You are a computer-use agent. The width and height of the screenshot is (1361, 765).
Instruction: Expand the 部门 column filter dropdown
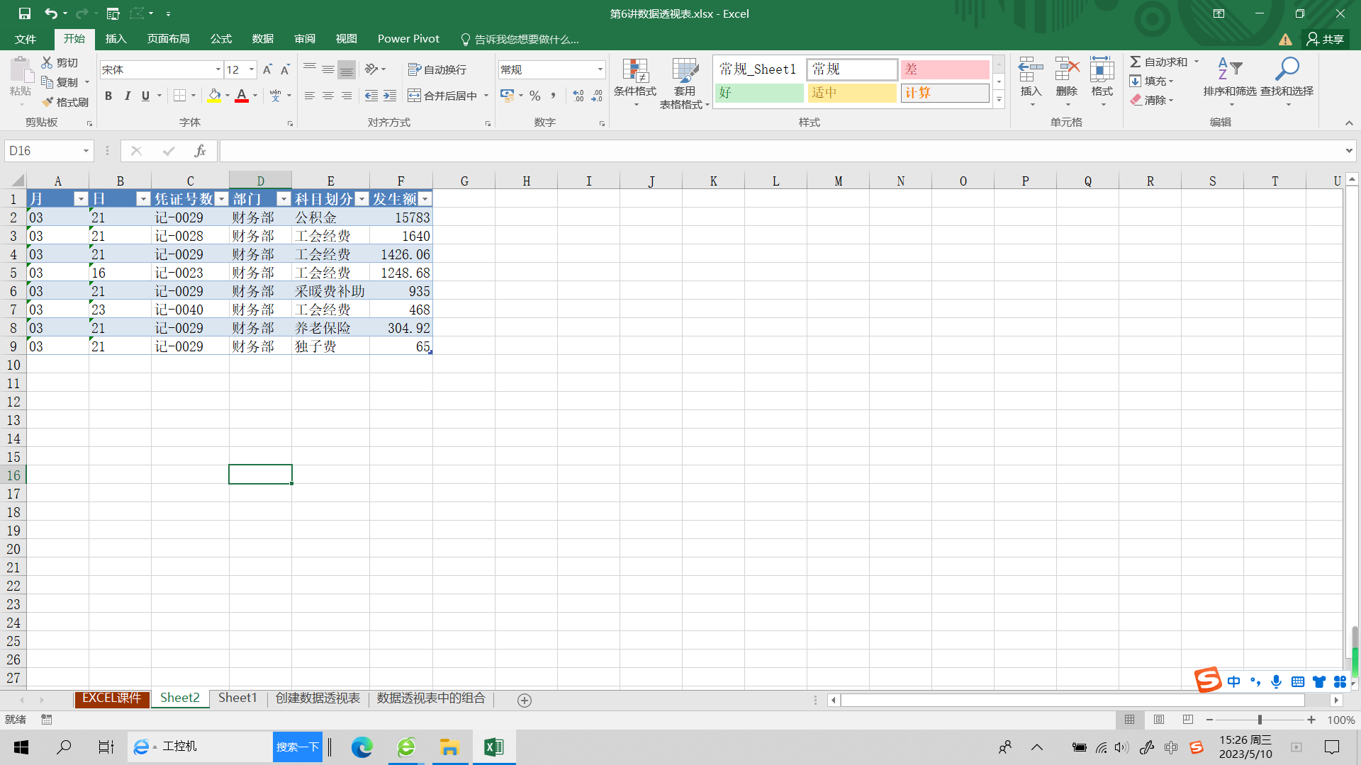click(x=284, y=199)
